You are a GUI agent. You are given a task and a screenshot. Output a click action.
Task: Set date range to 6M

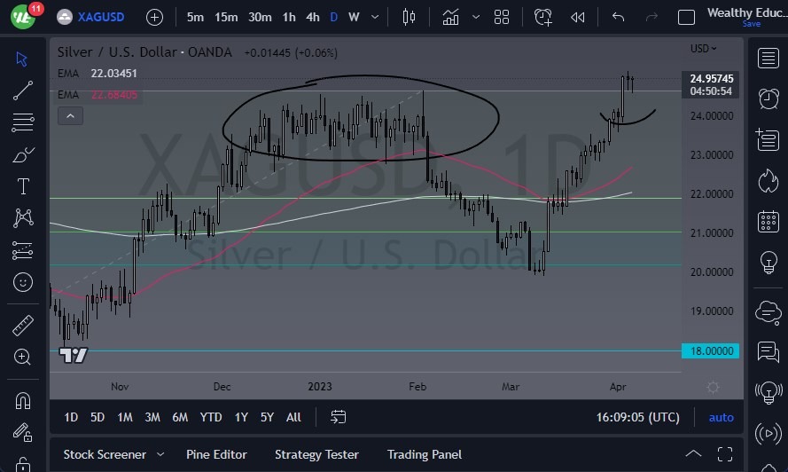180,417
